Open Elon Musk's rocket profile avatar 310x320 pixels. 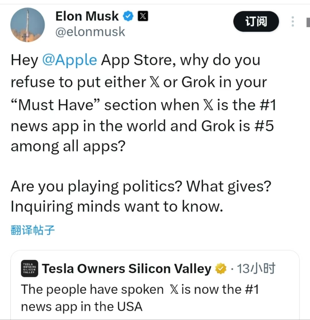[x=28, y=25]
